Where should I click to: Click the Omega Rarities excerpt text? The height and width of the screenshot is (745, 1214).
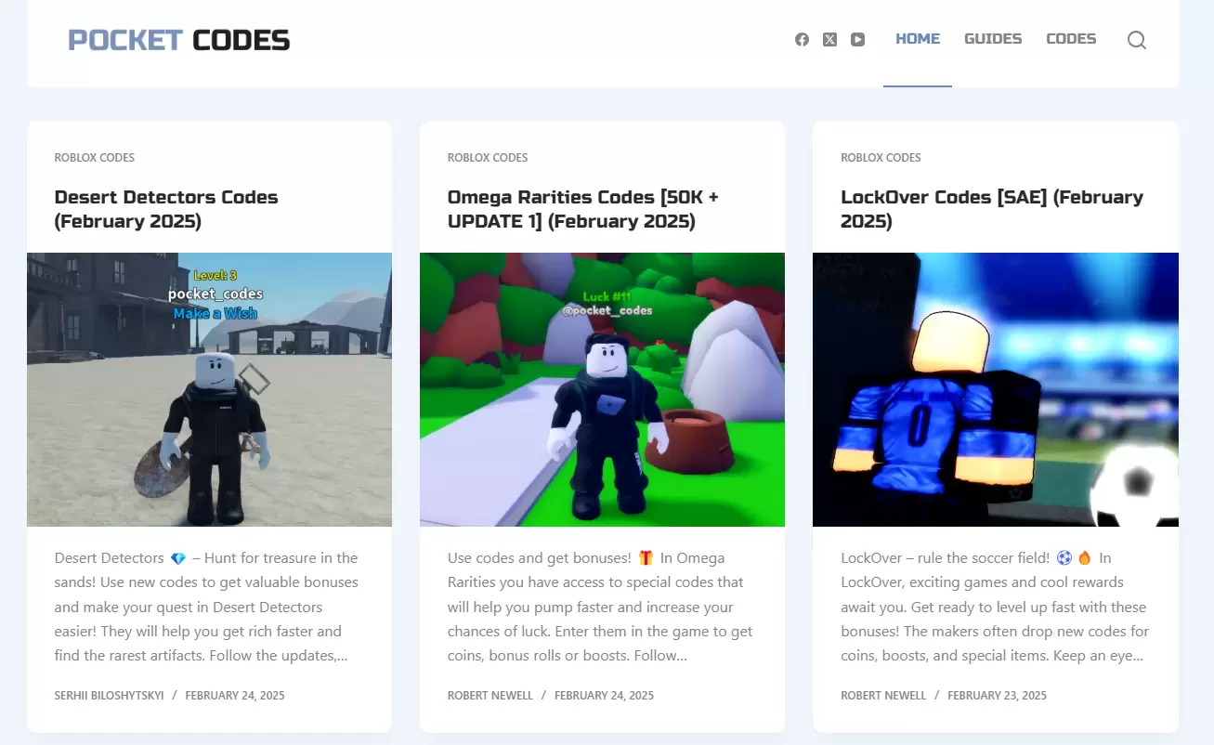(600, 607)
